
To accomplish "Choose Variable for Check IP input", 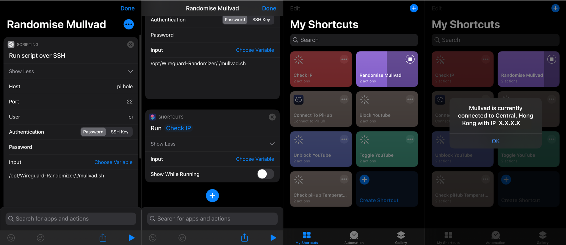I will pos(255,159).
